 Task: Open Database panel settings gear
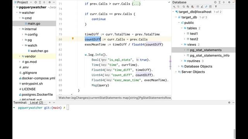[x=229, y=2]
